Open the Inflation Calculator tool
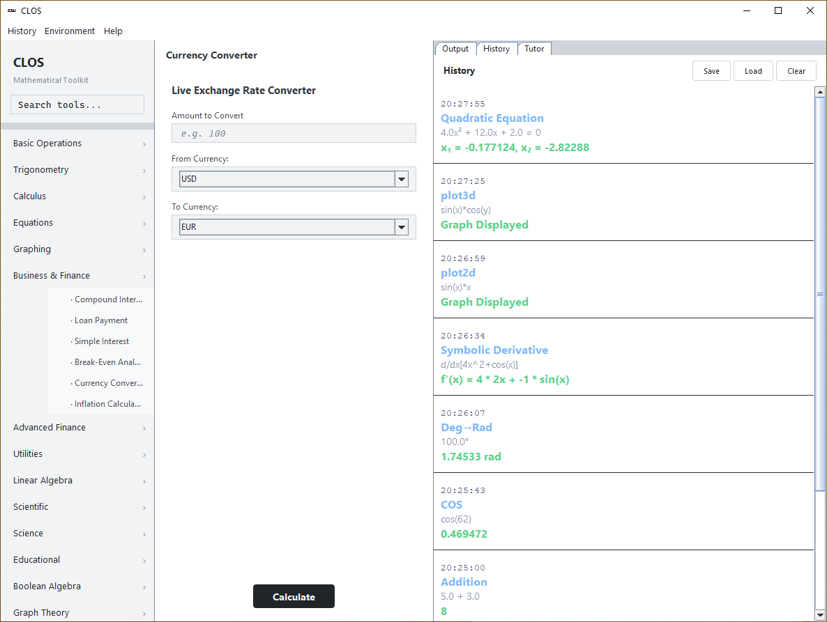Image resolution: width=827 pixels, height=622 pixels. point(101,404)
